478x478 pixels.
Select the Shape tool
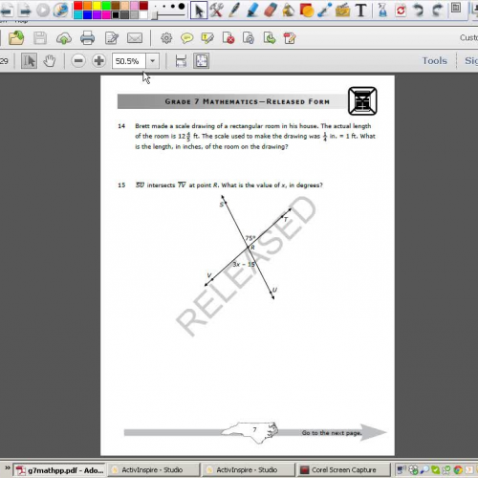coord(307,11)
